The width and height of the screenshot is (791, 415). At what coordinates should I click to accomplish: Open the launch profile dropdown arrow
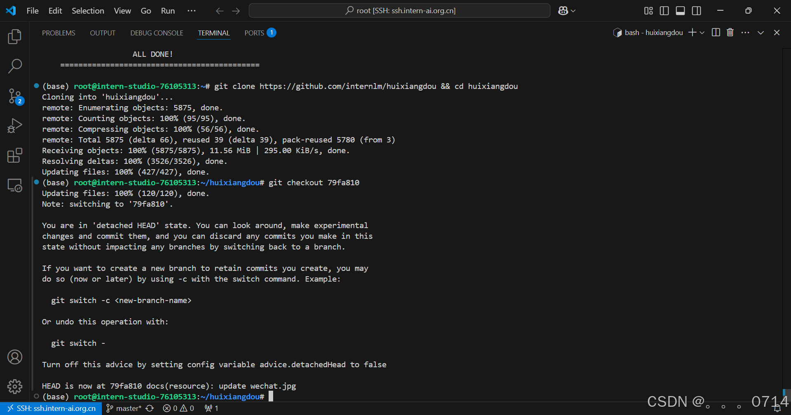pos(702,33)
